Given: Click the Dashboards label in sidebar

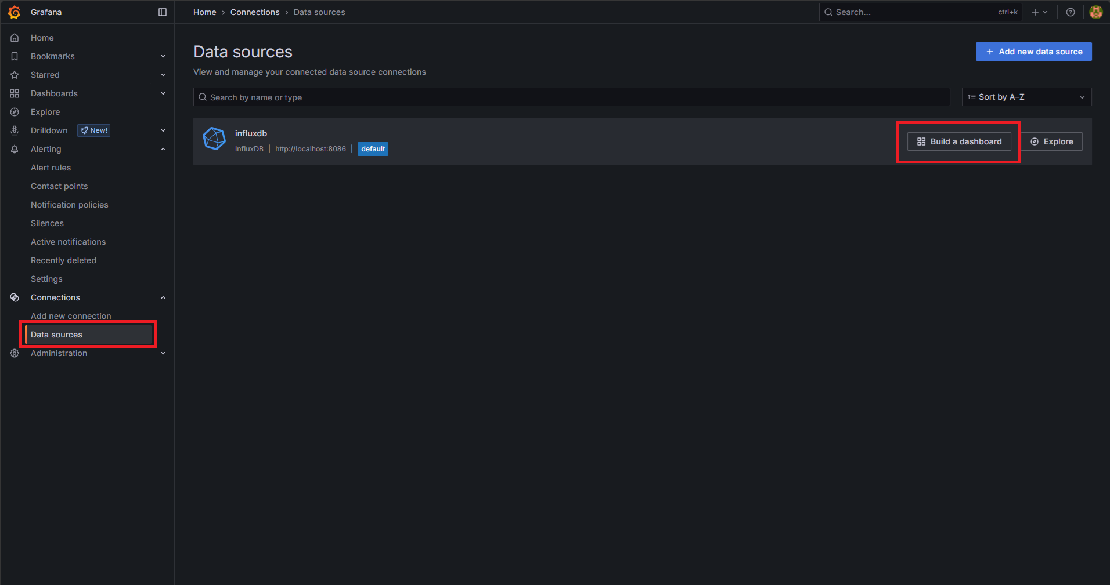Looking at the screenshot, I should 54,93.
